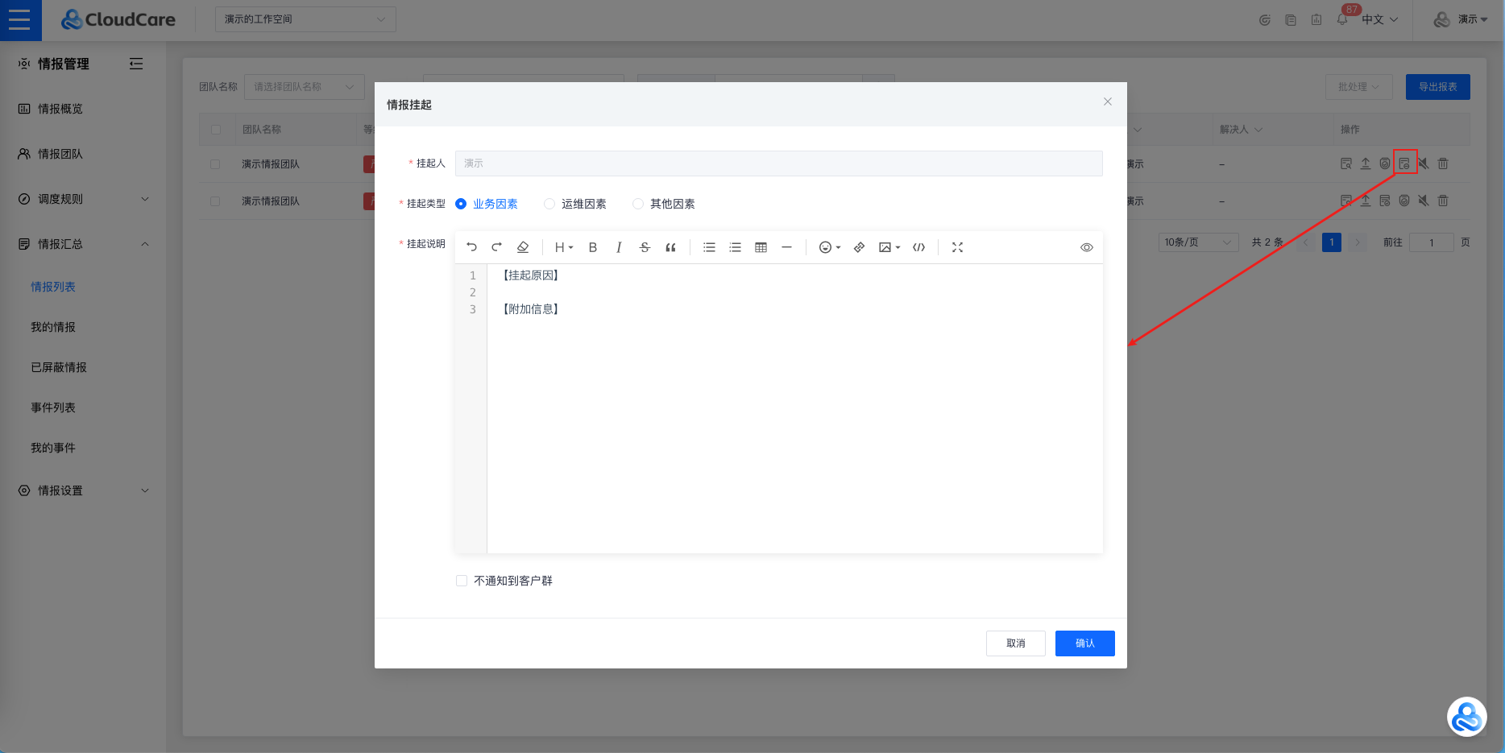Insert a hyperlink via link icon
Viewport: 1505px width, 753px height.
point(859,247)
